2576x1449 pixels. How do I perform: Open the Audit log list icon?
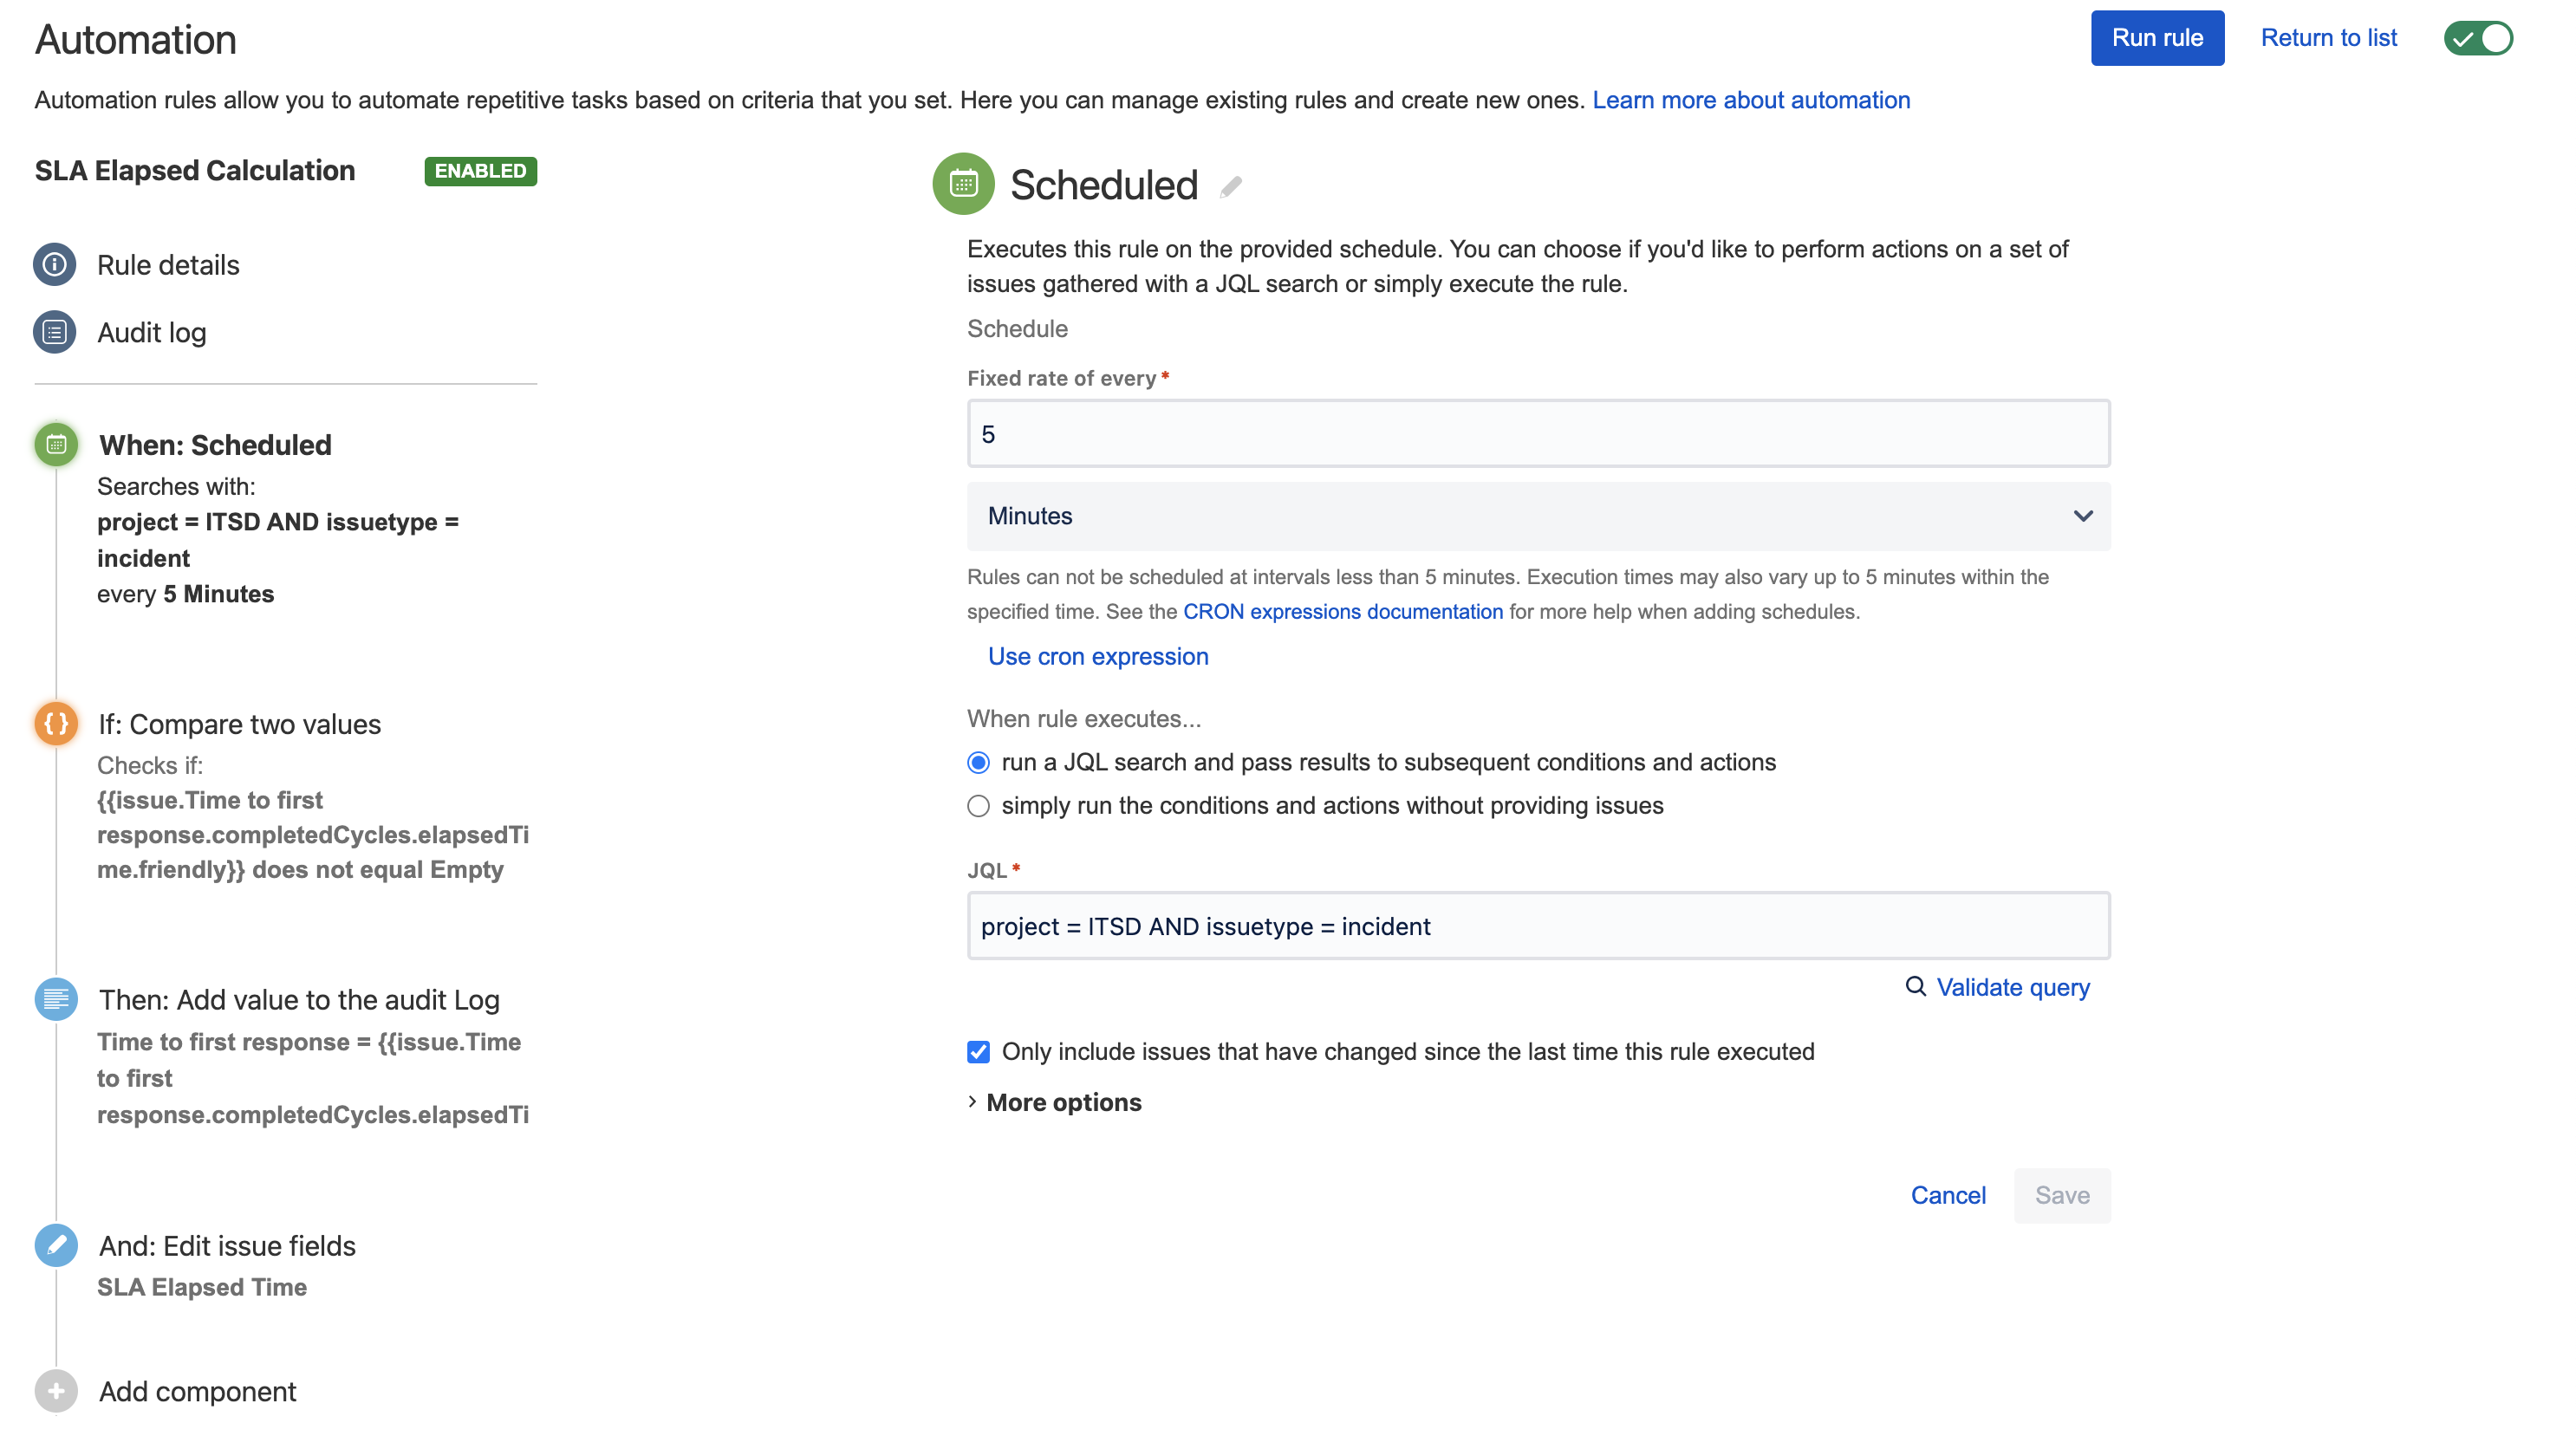coord(55,332)
